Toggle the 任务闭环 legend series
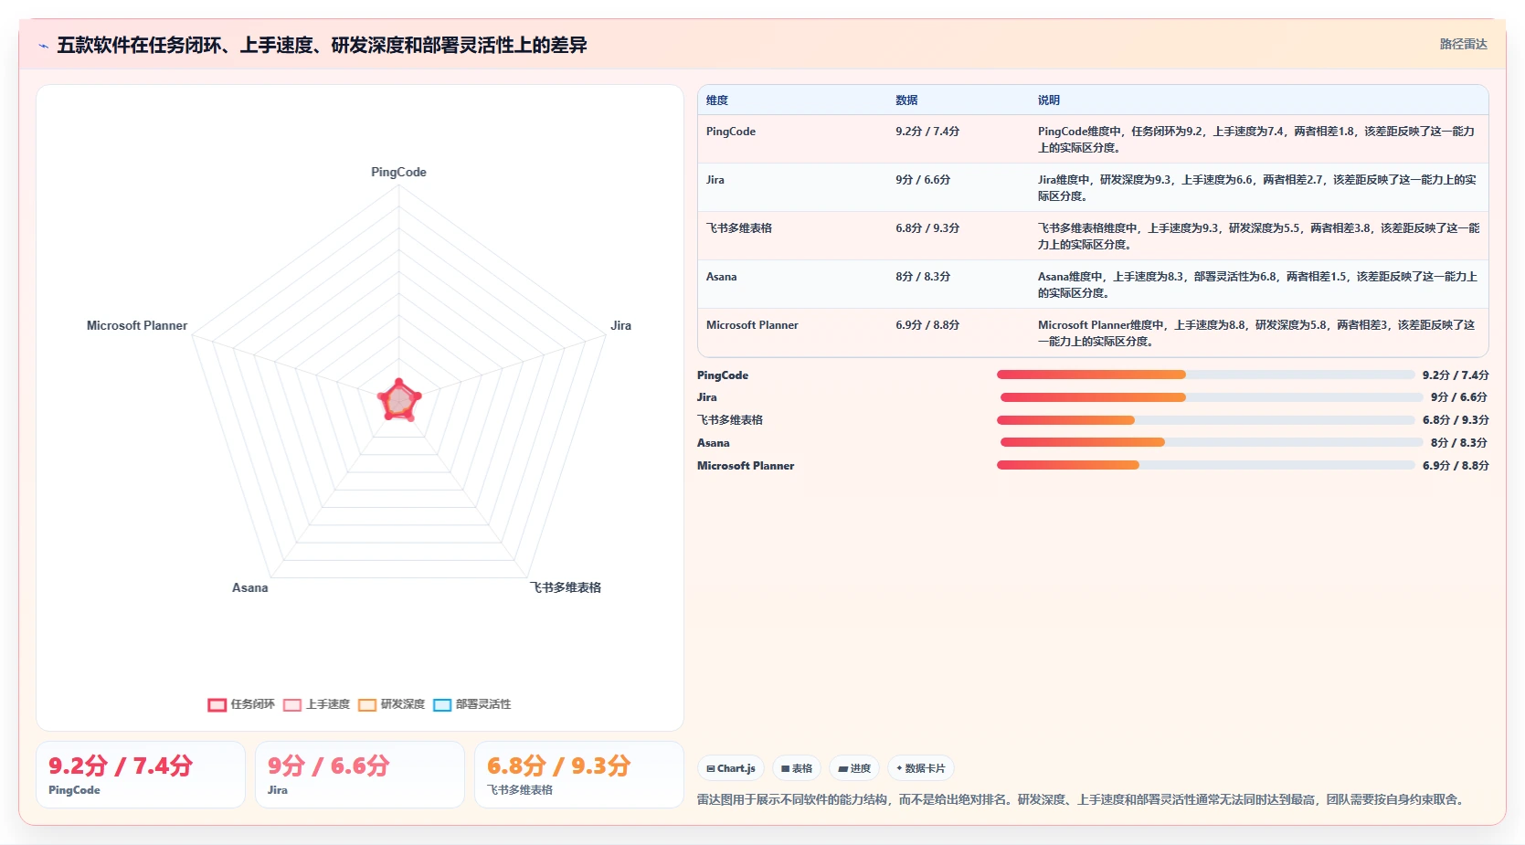The width and height of the screenshot is (1525, 845). pyautogui.click(x=241, y=704)
